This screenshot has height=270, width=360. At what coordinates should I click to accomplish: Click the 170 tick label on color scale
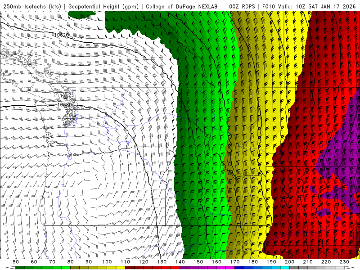[235, 262]
